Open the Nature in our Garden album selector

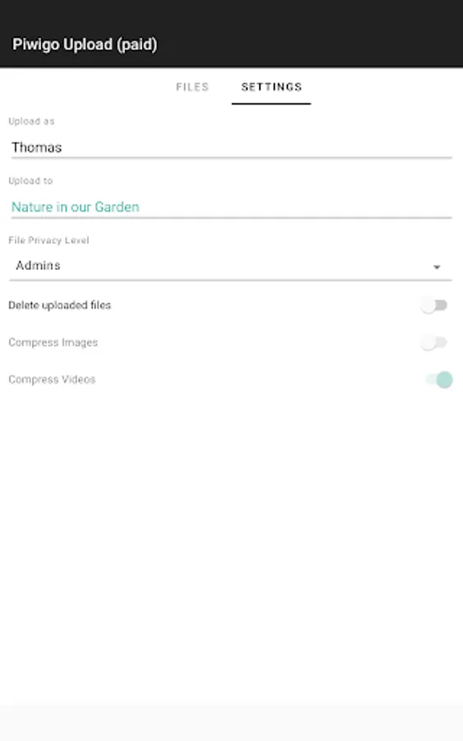pyautogui.click(x=231, y=207)
